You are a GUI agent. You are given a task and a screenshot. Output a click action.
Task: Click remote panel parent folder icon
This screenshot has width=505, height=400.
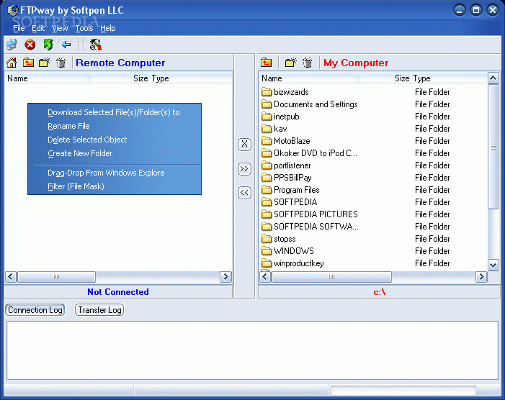(28, 63)
